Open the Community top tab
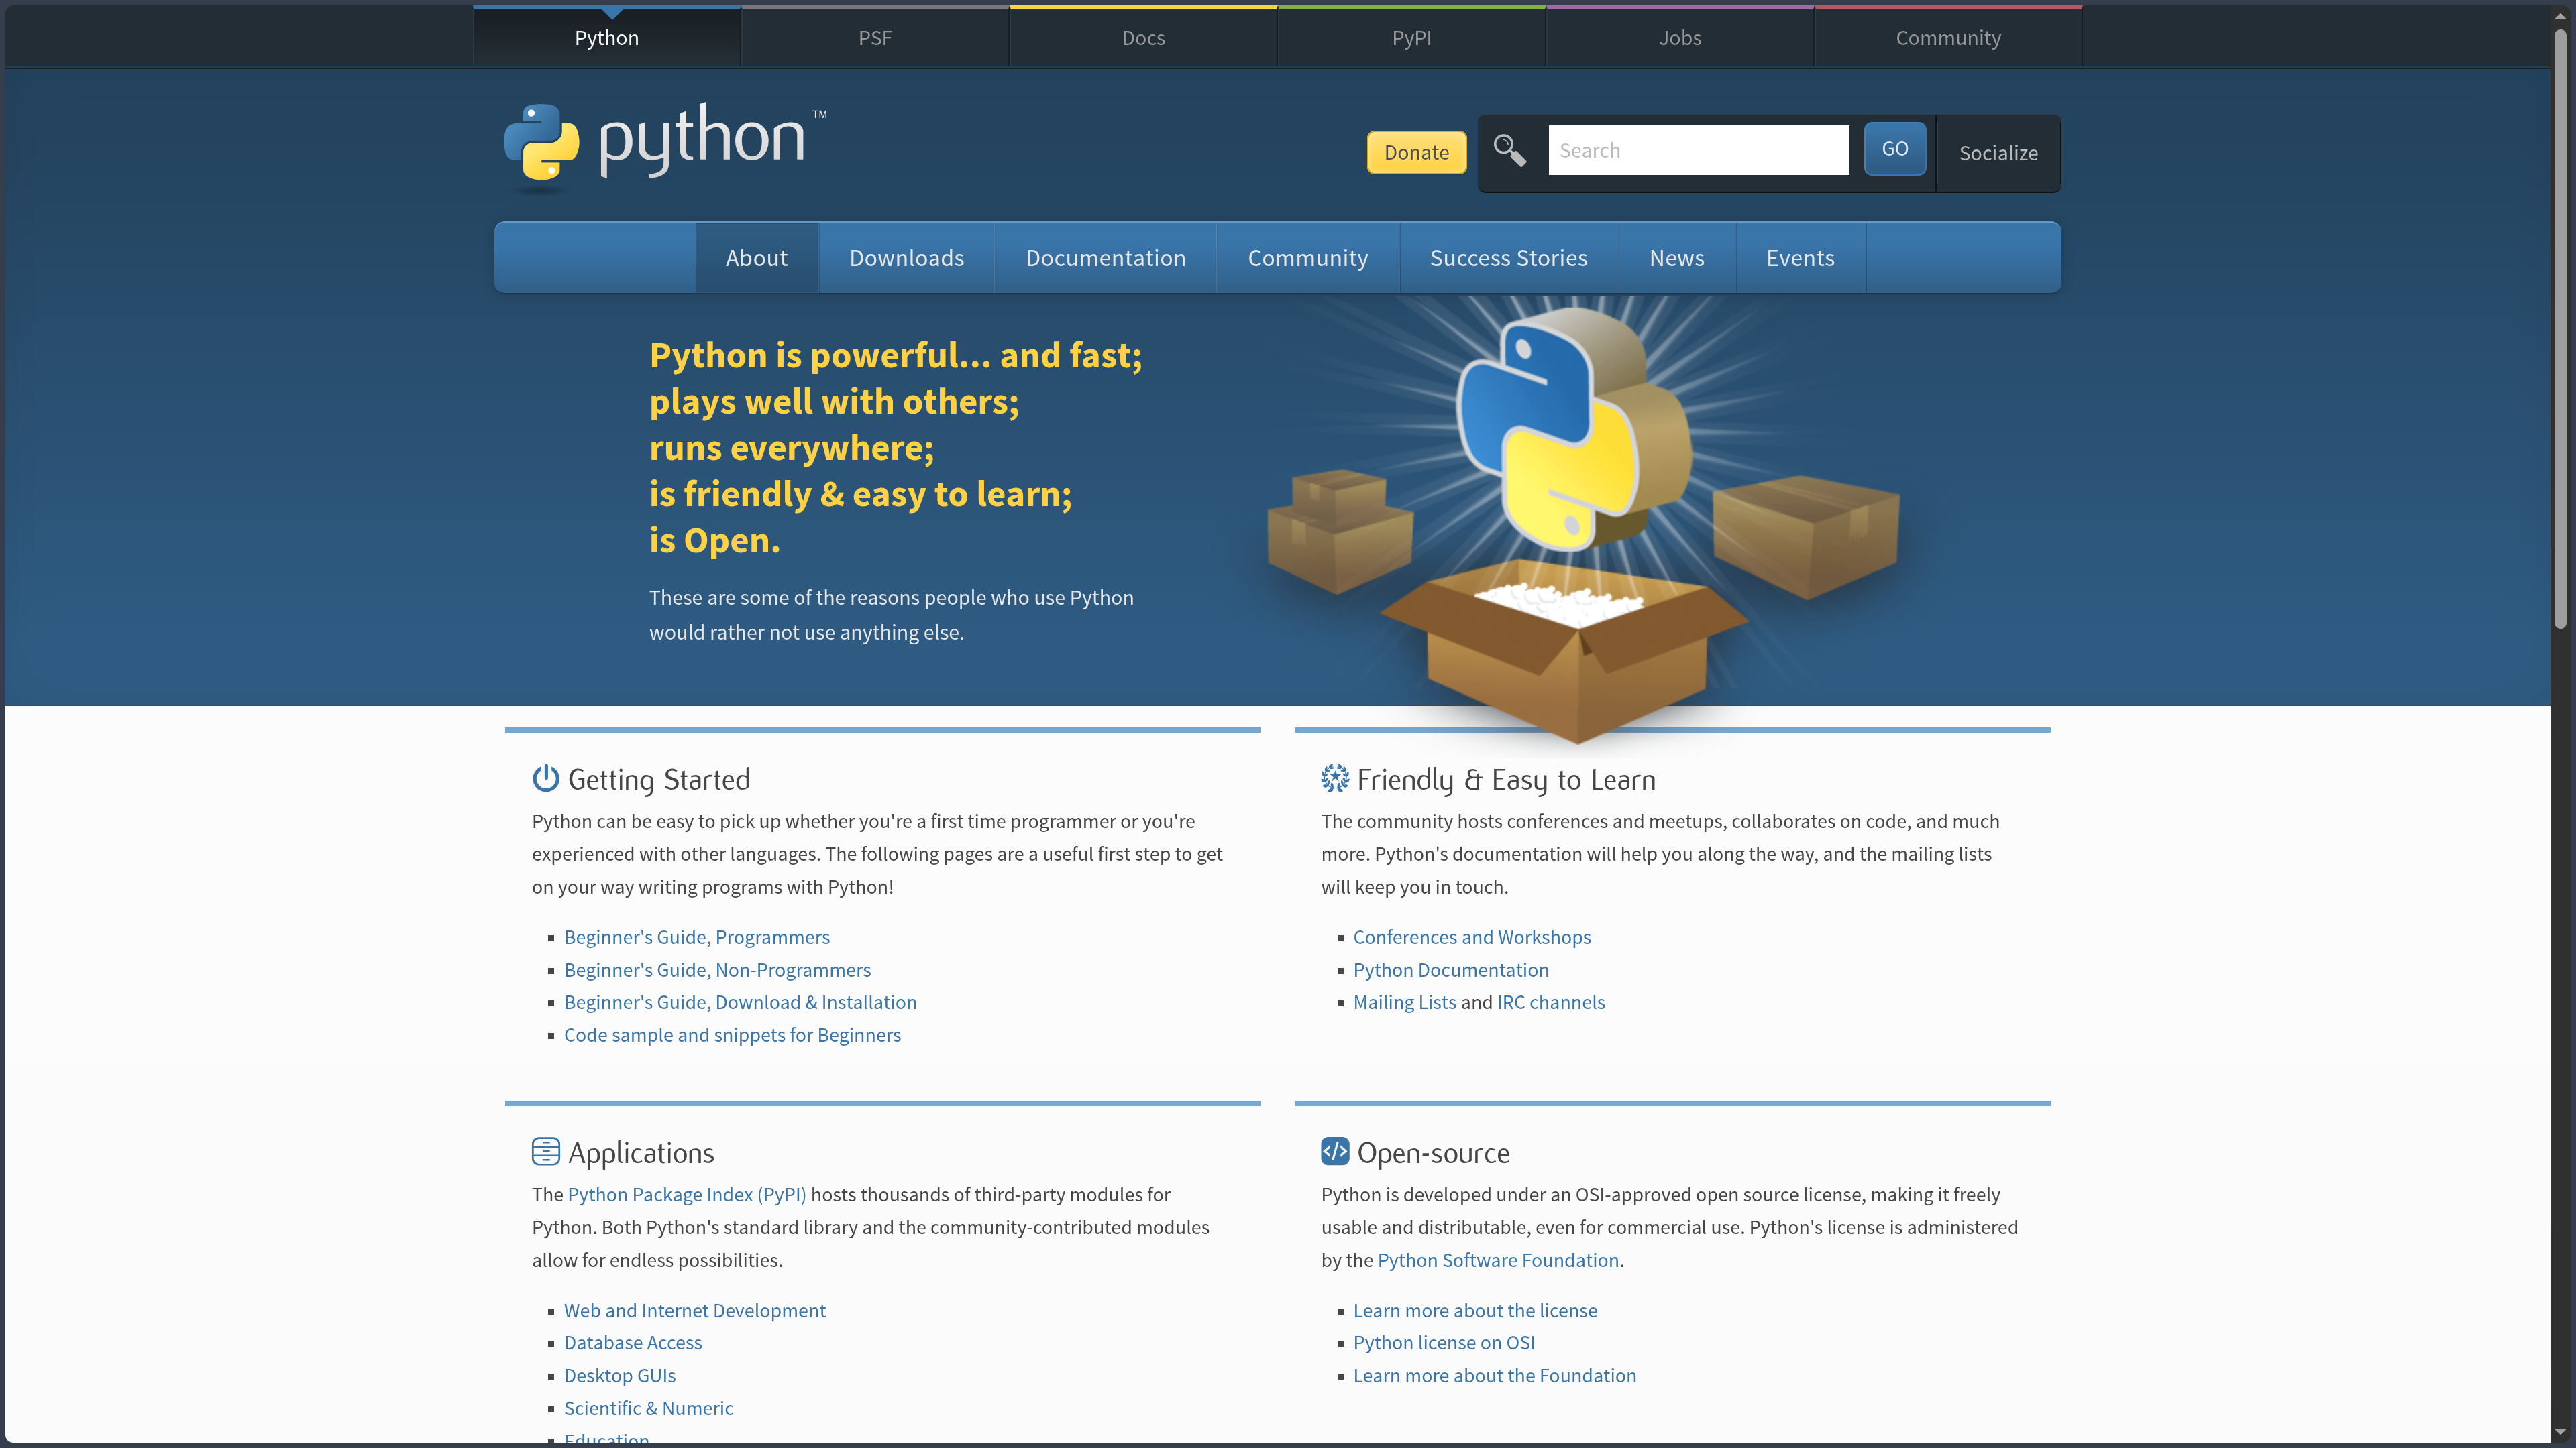This screenshot has height=1448, width=2576. click(x=1948, y=38)
